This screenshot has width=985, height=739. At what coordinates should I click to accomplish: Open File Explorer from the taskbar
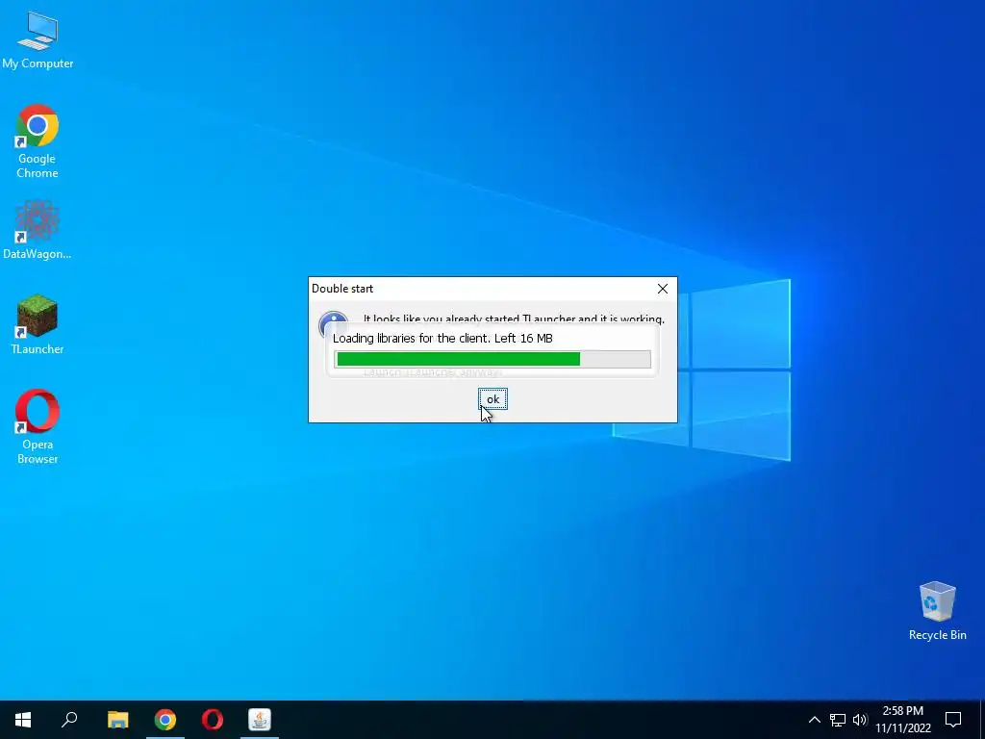(117, 720)
